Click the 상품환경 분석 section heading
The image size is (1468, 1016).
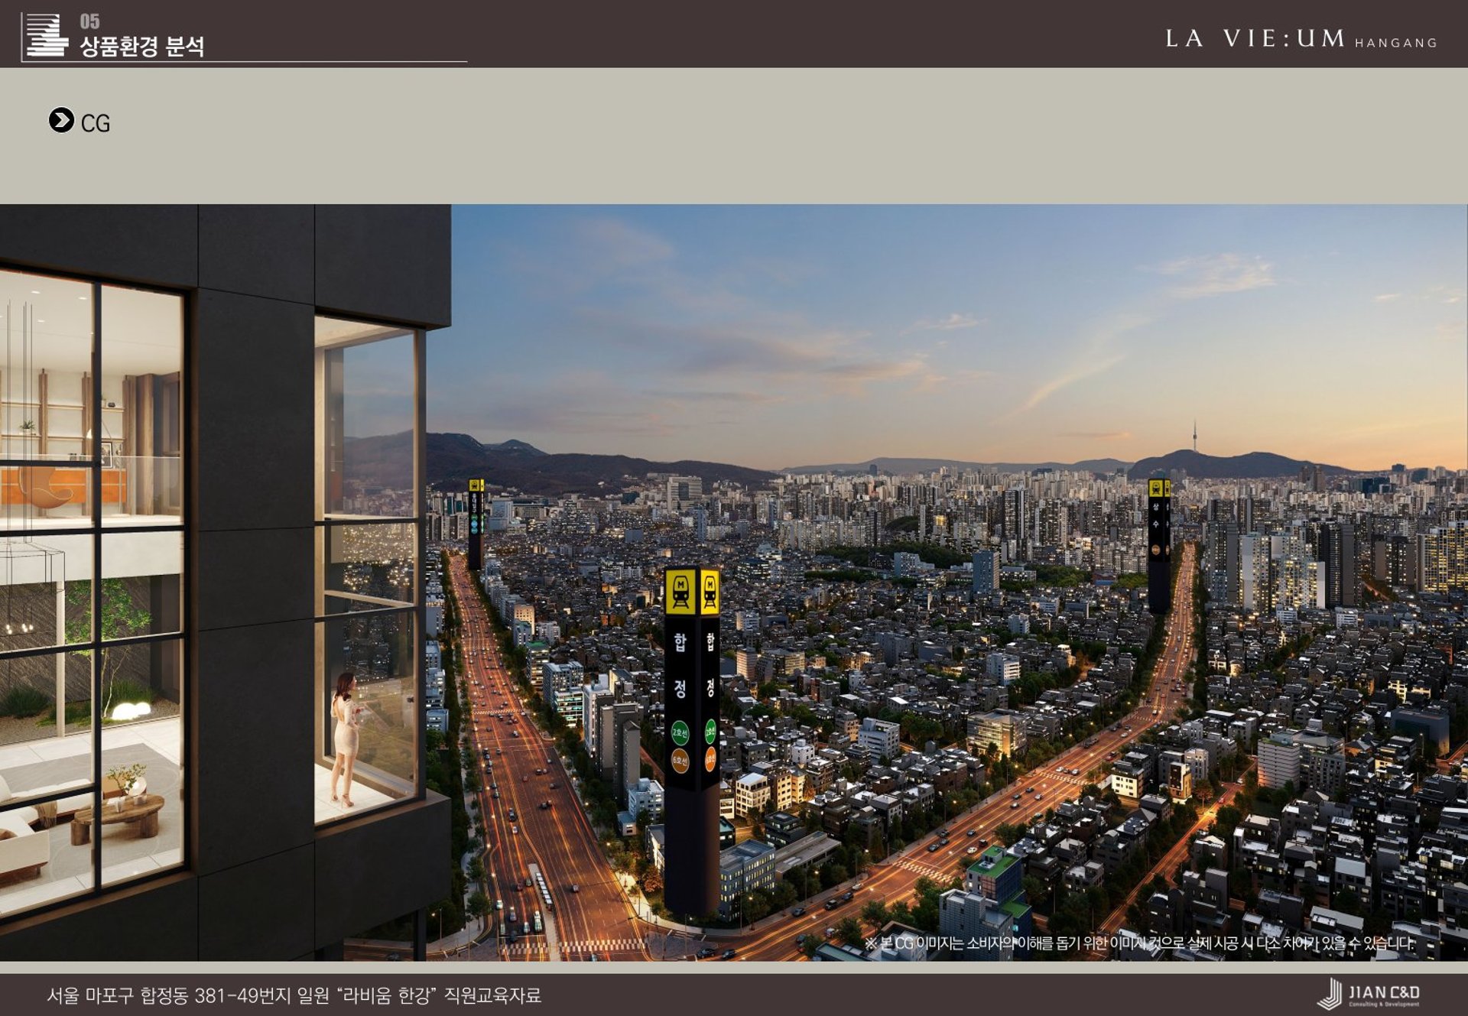[x=142, y=46]
